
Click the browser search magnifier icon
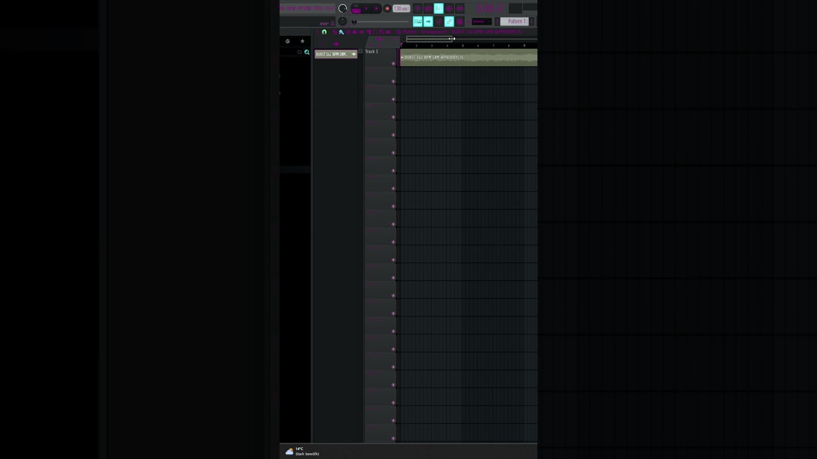coord(307,52)
